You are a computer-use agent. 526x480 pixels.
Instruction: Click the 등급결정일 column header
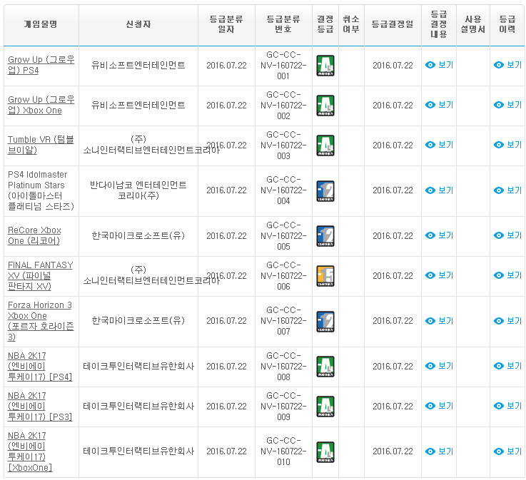tap(393, 24)
